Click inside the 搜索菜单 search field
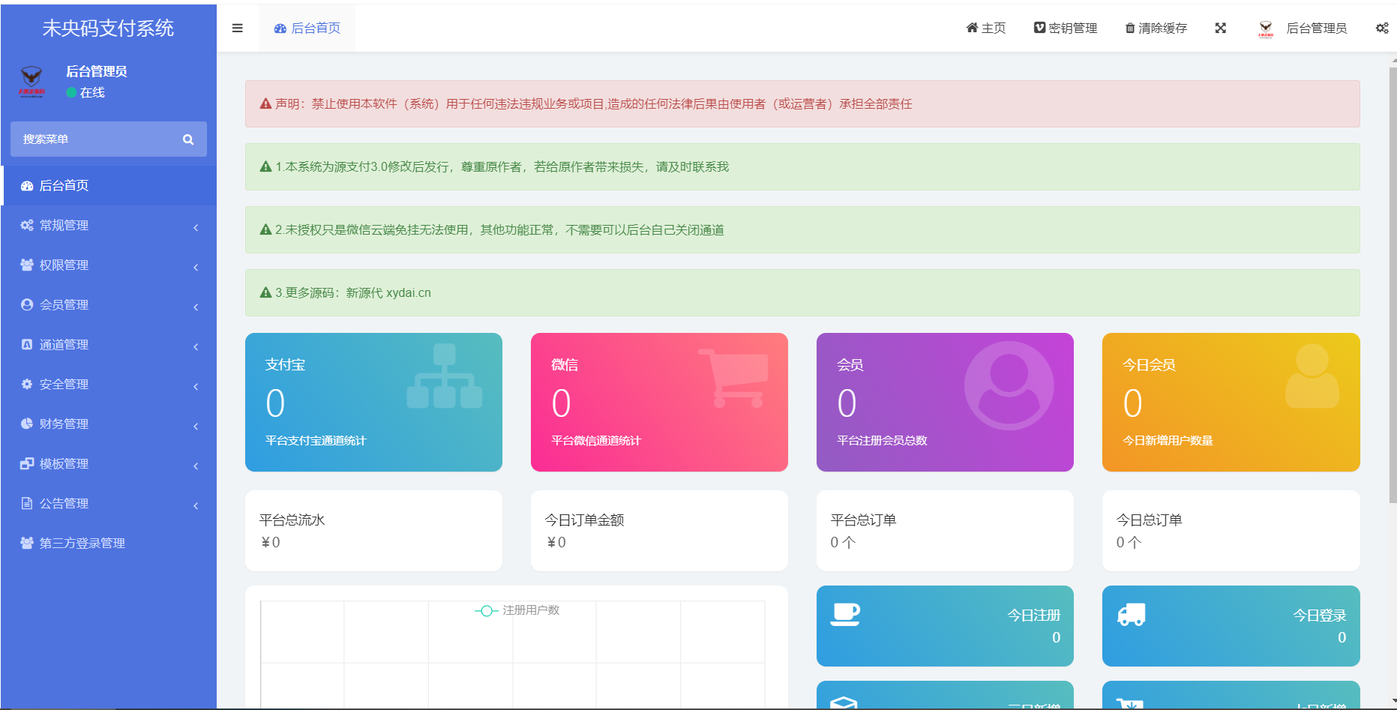 (97, 139)
